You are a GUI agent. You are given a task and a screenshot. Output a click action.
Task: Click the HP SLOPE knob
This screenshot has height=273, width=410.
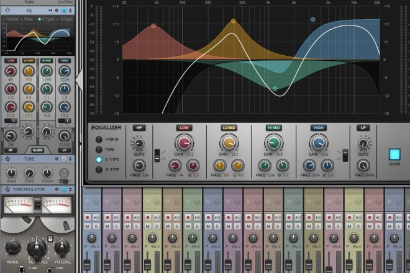139,143
